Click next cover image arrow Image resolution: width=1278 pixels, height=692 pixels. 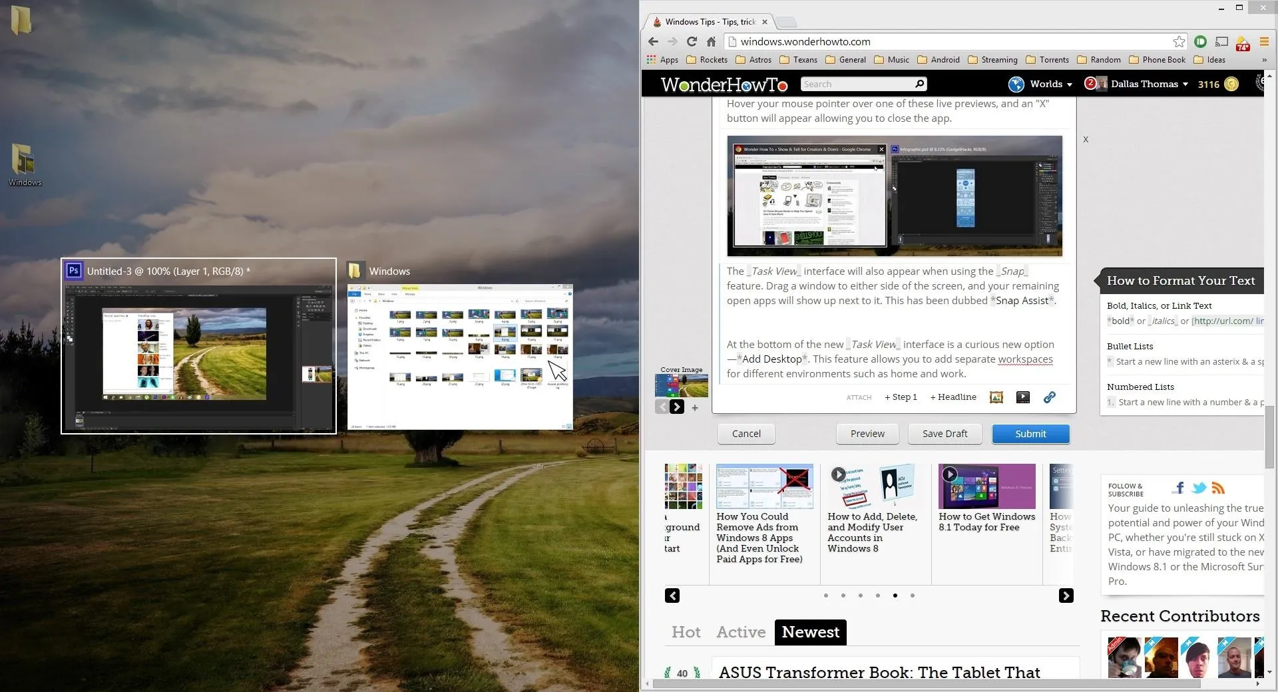tap(677, 407)
